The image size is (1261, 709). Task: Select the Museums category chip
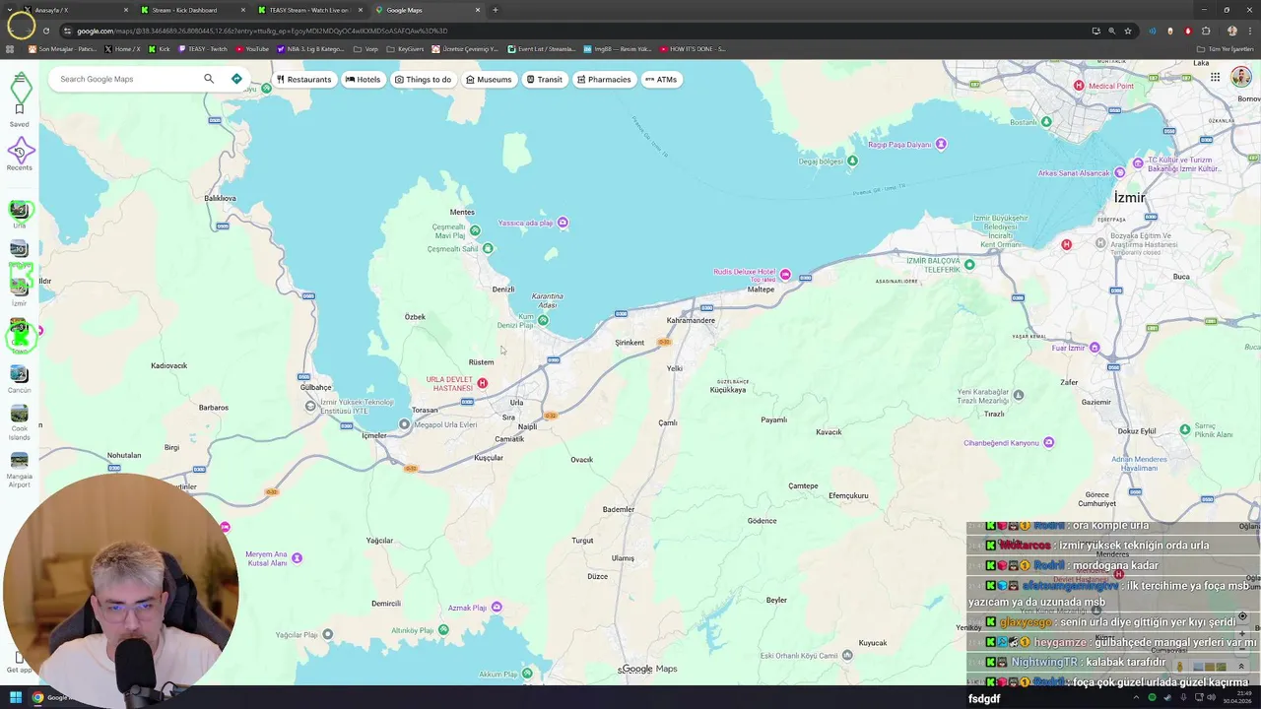[489, 79]
